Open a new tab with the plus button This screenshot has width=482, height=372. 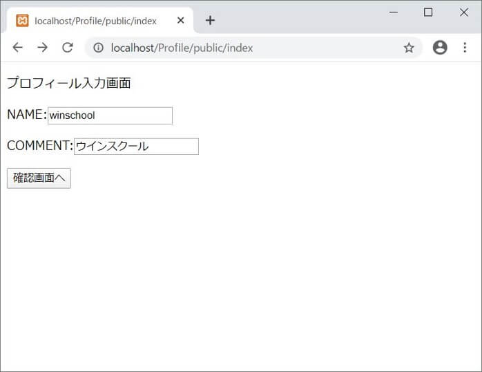click(210, 20)
